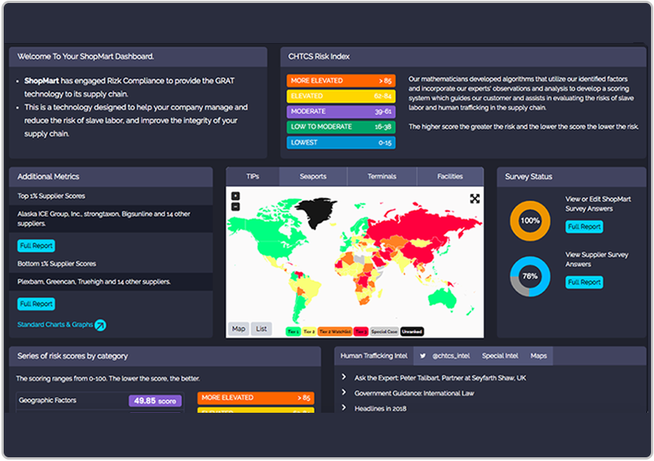Open the Maps tab in intel panel
Viewport: 654px width, 461px height.
pos(538,356)
